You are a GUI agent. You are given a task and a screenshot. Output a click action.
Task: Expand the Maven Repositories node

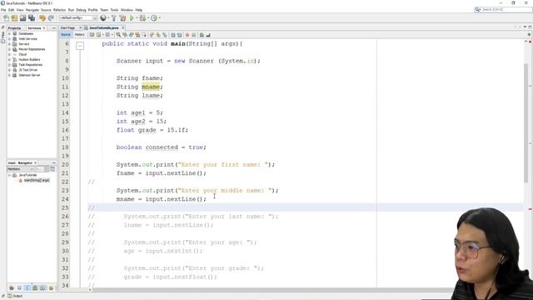click(x=9, y=49)
